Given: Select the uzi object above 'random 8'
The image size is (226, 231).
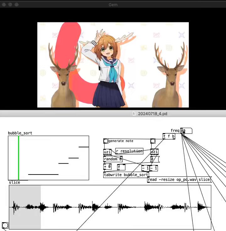Looking at the screenshot, I should point(107,152).
